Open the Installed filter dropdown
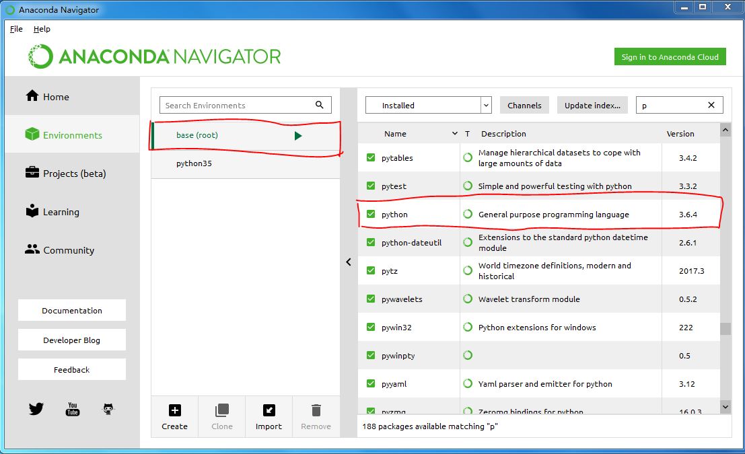 [x=428, y=105]
